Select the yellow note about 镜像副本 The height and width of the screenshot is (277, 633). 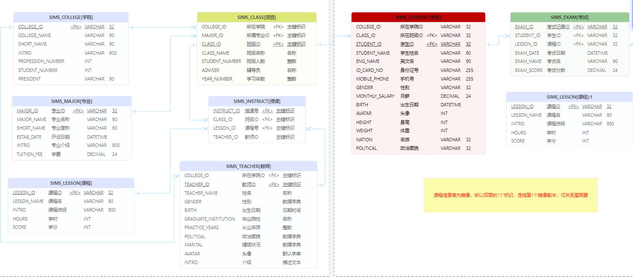511,194
